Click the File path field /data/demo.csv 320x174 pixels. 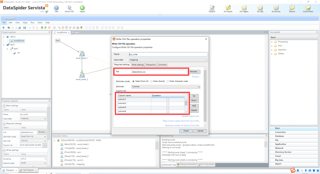[x=159, y=72]
